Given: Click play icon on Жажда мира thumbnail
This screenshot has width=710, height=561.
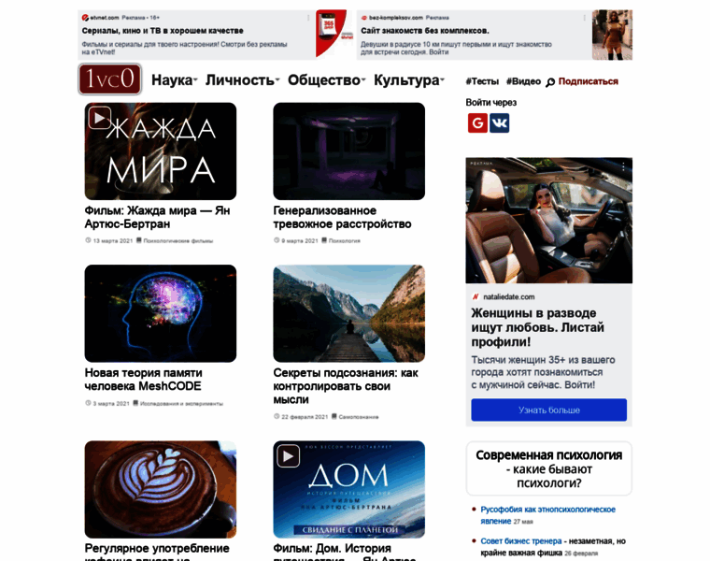Looking at the screenshot, I should [x=100, y=118].
